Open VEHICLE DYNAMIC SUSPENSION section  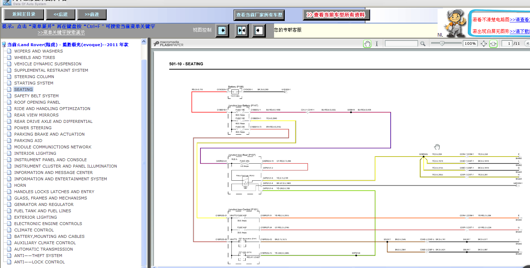[48, 64]
